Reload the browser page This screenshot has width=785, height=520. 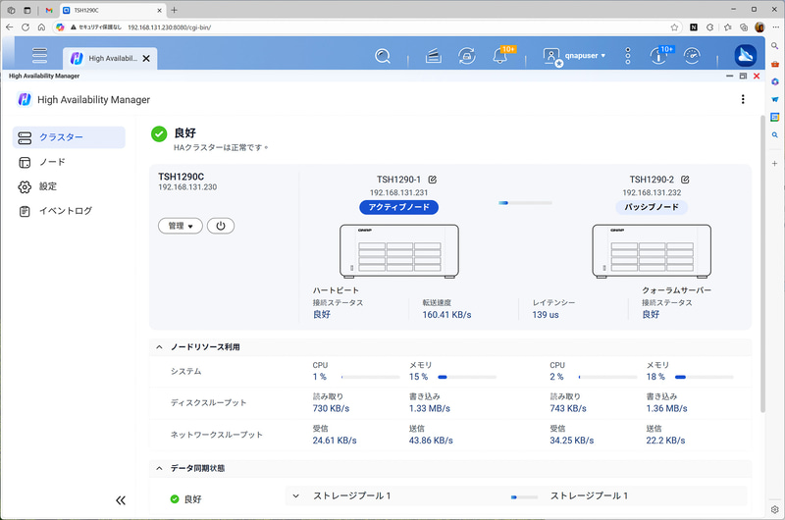tap(26, 27)
